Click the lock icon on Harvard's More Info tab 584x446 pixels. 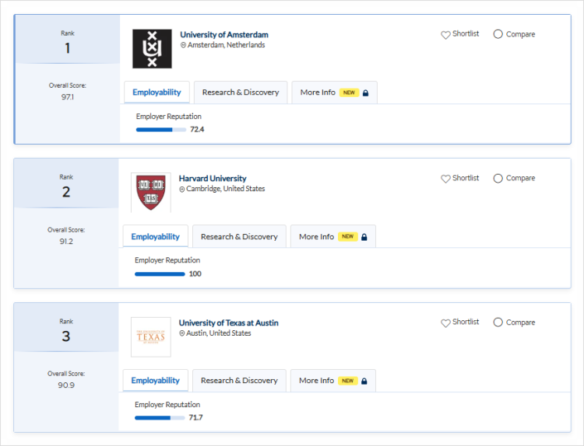pyautogui.click(x=364, y=237)
